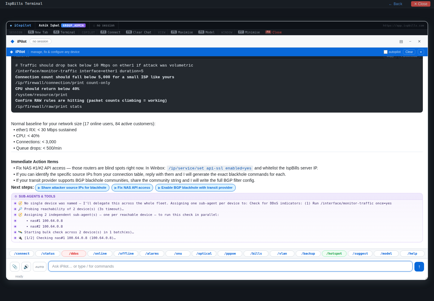Click F5 Maximise view option
The image size is (434, 301).
click(x=182, y=32)
